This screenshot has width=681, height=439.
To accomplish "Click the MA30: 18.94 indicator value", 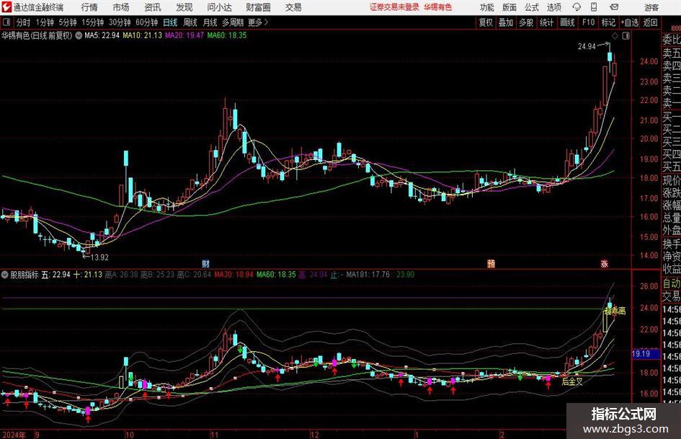I will pos(233,274).
